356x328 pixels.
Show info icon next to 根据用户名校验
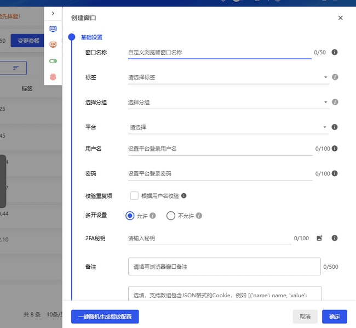click(x=184, y=196)
